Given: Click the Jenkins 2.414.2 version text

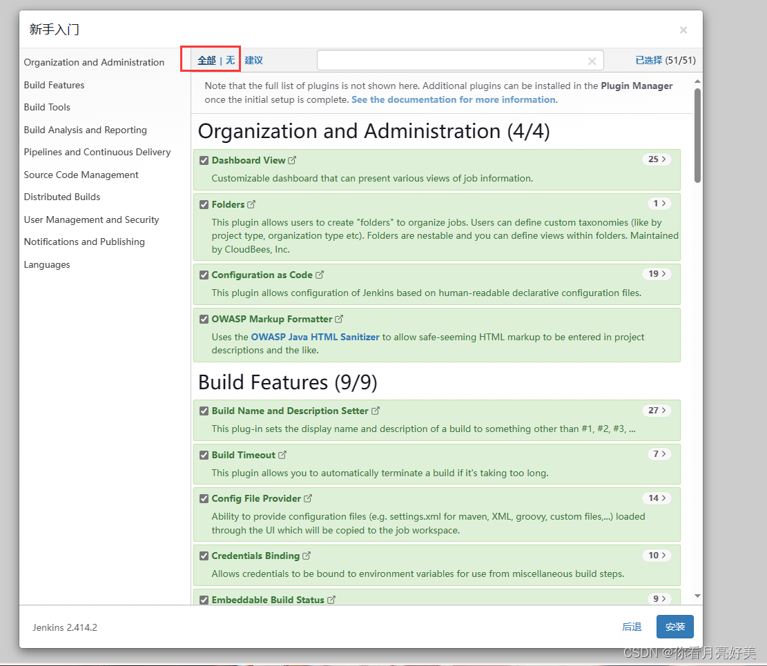Looking at the screenshot, I should (65, 627).
